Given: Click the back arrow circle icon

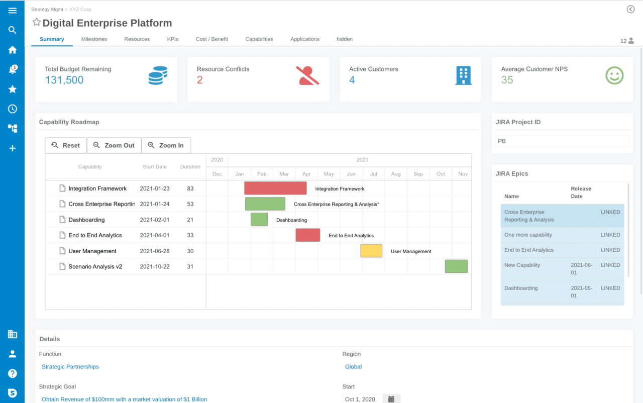Looking at the screenshot, I should tap(630, 9).
